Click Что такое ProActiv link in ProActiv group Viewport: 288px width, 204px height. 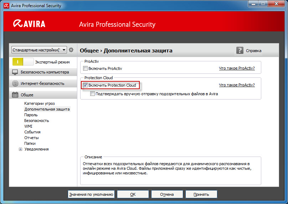click(x=237, y=68)
